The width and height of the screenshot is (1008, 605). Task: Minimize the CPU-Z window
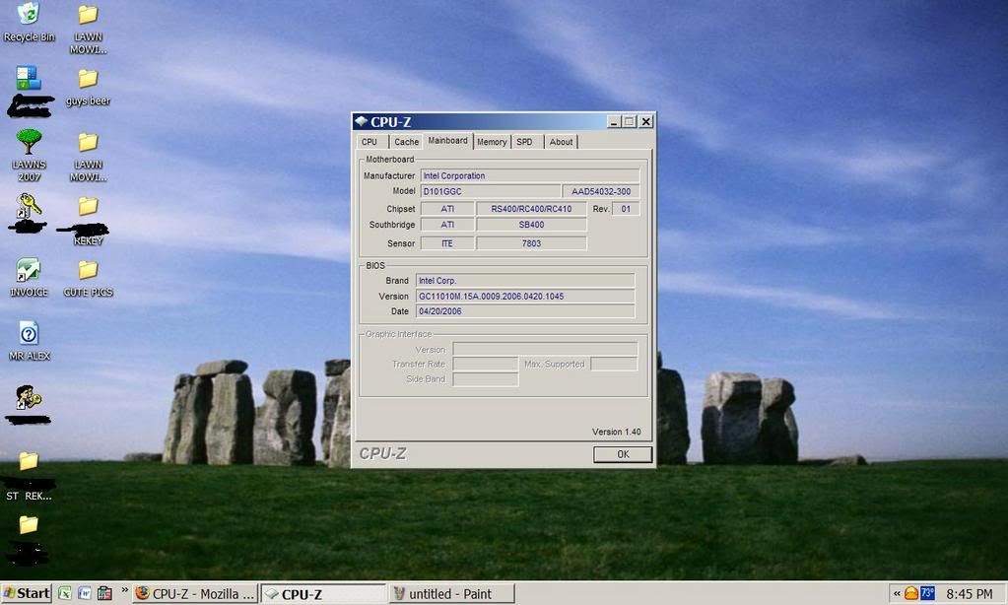pyautogui.click(x=615, y=121)
